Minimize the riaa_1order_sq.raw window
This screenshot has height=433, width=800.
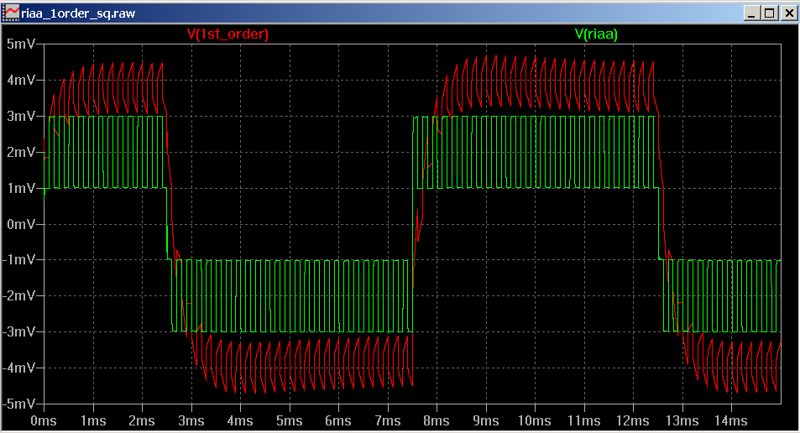[x=751, y=13]
